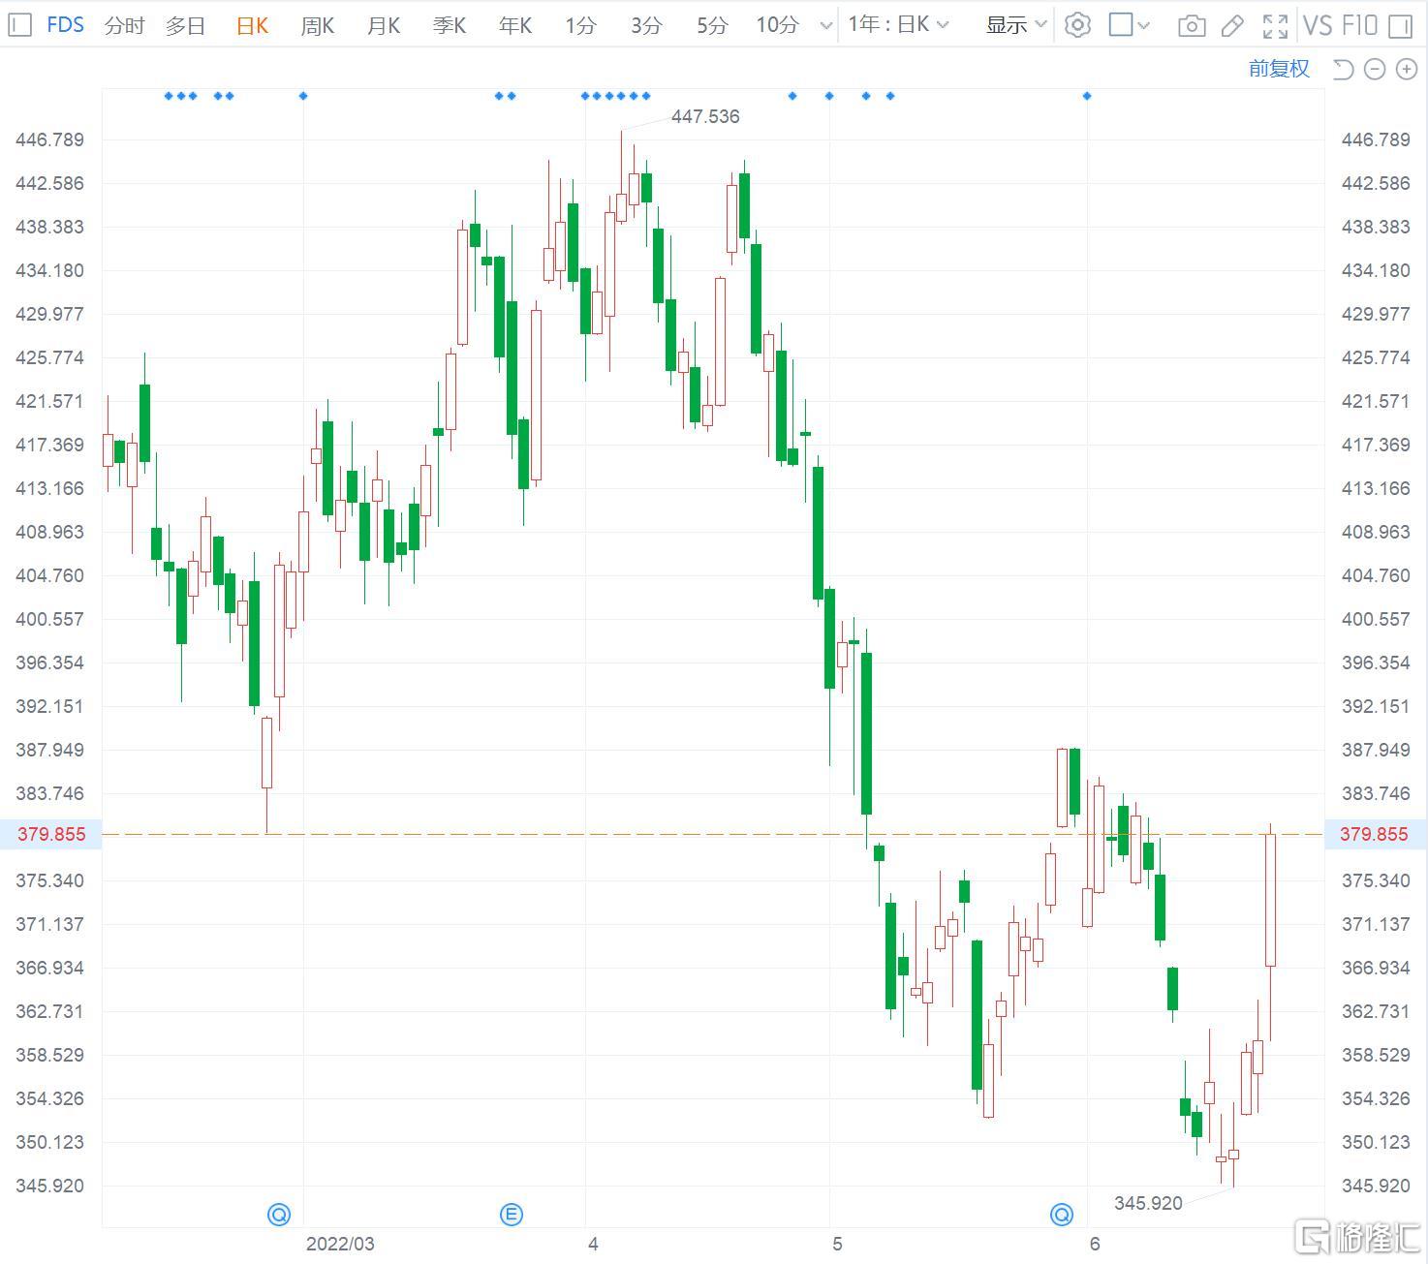Screen dimensions: 1428x1264
Task: Click the E earnings marker on timeline
Action: pos(511,1214)
